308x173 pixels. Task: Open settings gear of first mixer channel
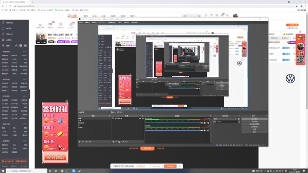pos(208,123)
